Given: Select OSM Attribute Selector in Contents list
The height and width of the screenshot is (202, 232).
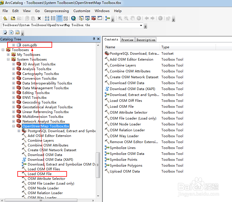Looking at the screenshot, I should 128,112.
